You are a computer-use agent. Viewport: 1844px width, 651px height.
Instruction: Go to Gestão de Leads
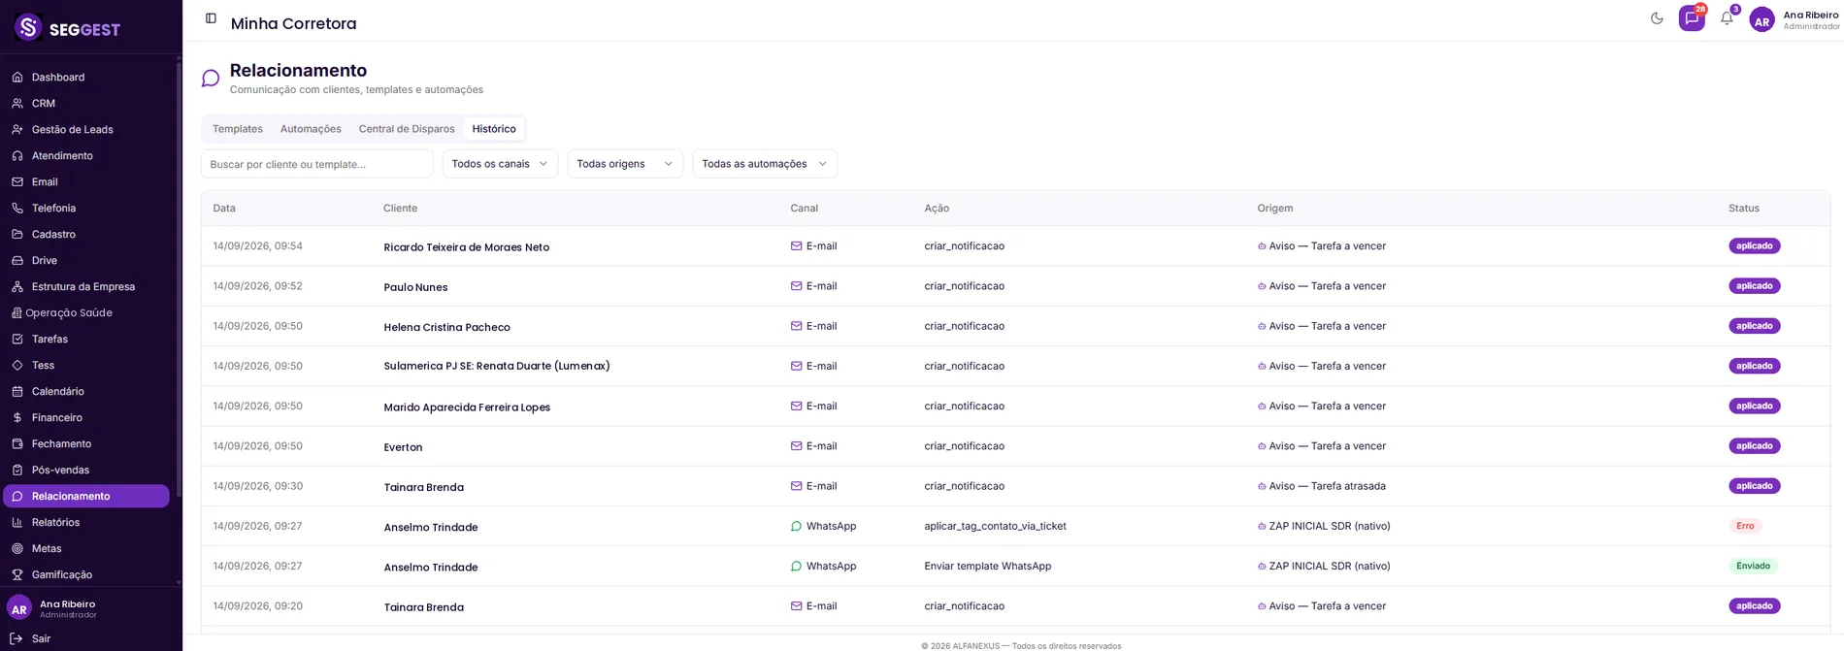[72, 129]
